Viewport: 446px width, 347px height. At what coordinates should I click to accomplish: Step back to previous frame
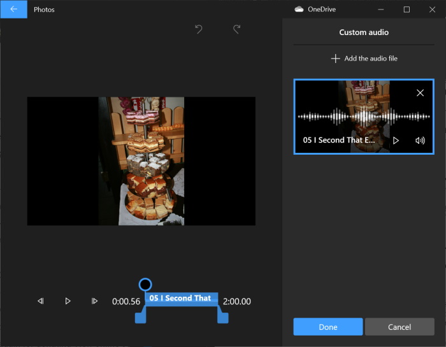(41, 301)
